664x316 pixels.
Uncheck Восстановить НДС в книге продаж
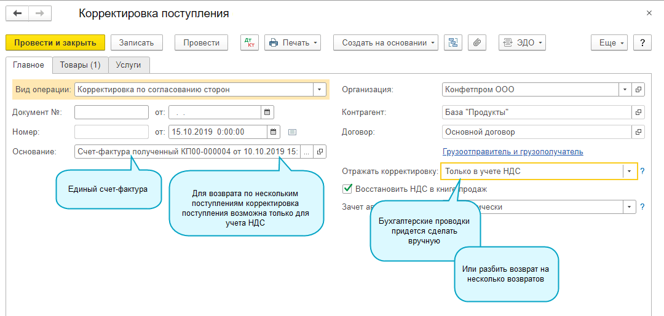[348, 189]
